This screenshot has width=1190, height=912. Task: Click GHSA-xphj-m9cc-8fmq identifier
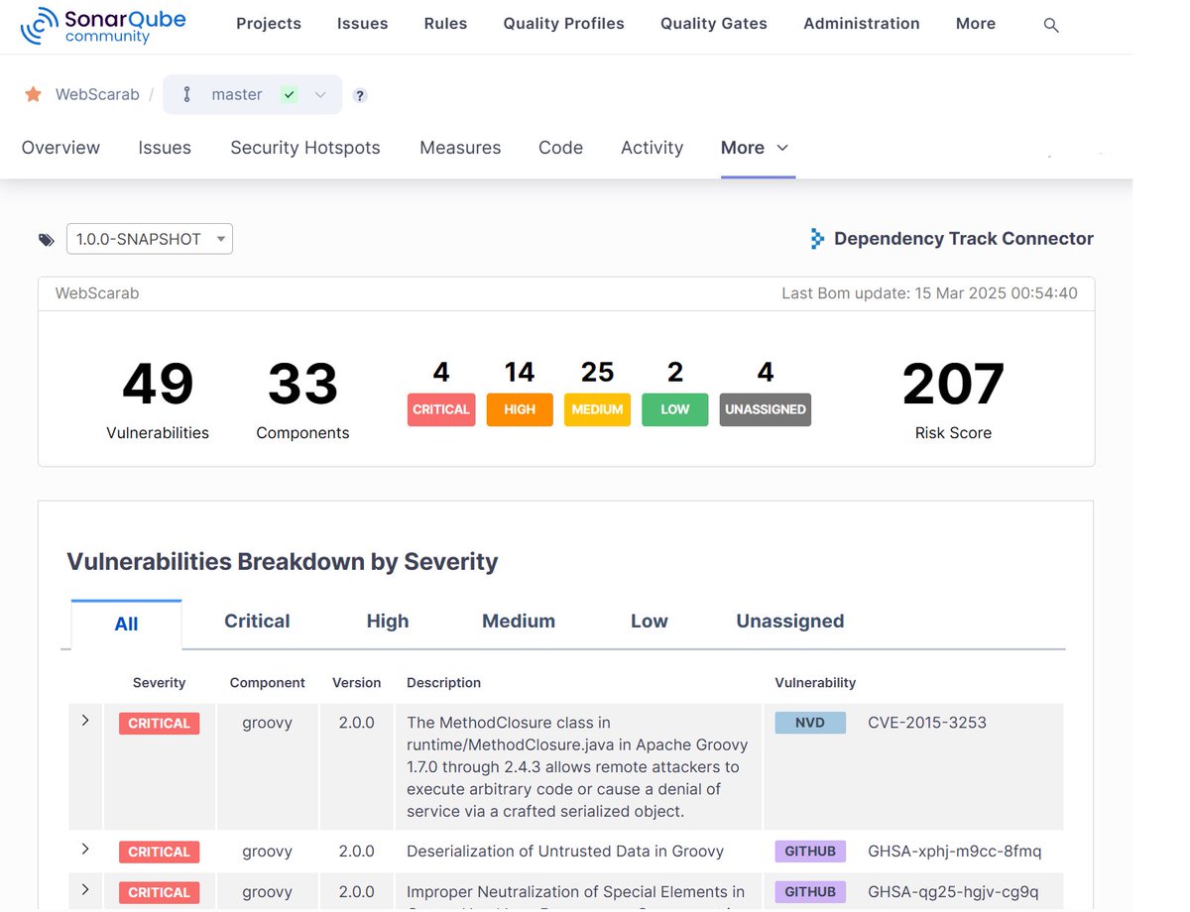[954, 852]
